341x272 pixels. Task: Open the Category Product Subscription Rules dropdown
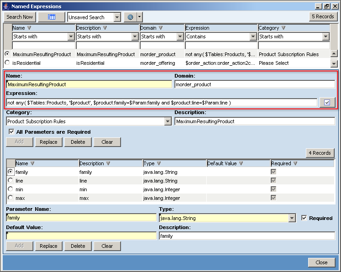pos(168,121)
